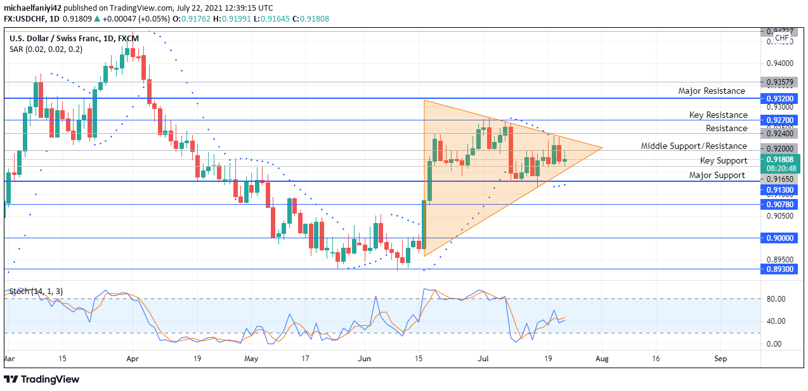Click the 0.90500 price scale value

click(779, 216)
